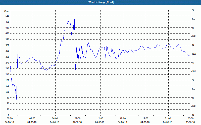Click the 00:00 label above date 05.06.18
The width and height of the screenshot is (201, 125).
click(190, 118)
